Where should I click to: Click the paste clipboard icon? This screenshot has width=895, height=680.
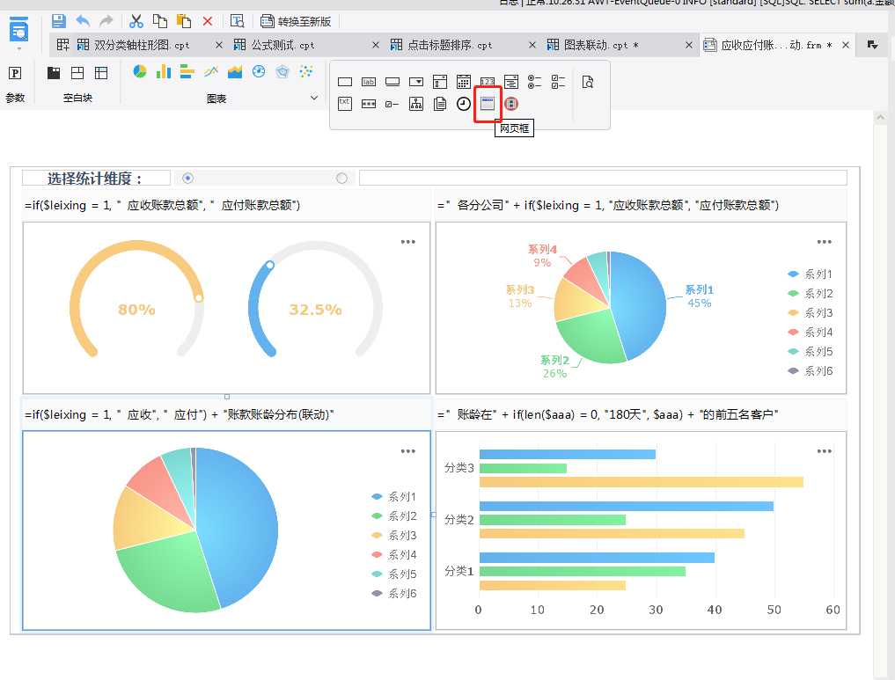click(x=184, y=22)
